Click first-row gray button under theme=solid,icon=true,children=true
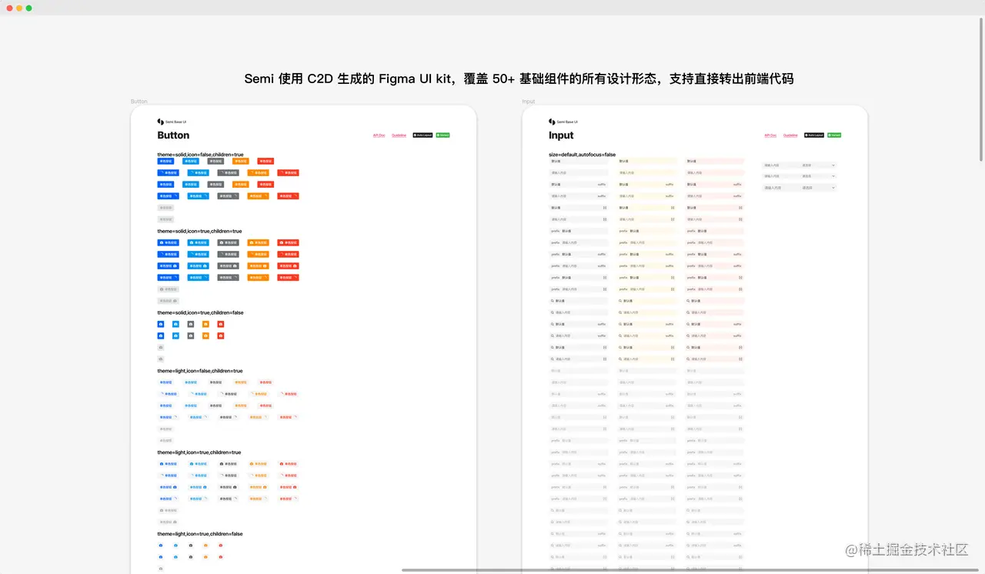This screenshot has height=574, width=985. (x=228, y=242)
